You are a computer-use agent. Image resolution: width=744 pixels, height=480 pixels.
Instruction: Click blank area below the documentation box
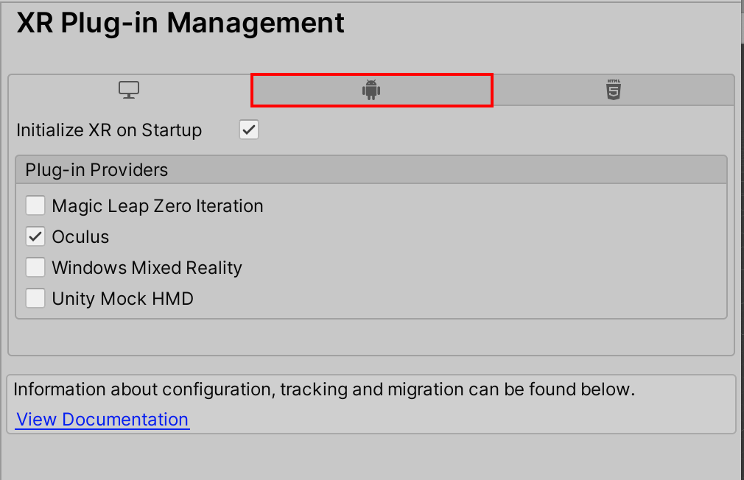[368, 456]
